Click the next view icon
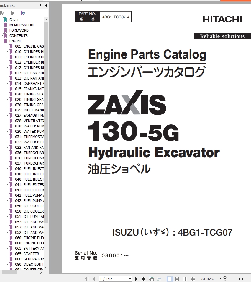251x282 pixels. point(159,279)
